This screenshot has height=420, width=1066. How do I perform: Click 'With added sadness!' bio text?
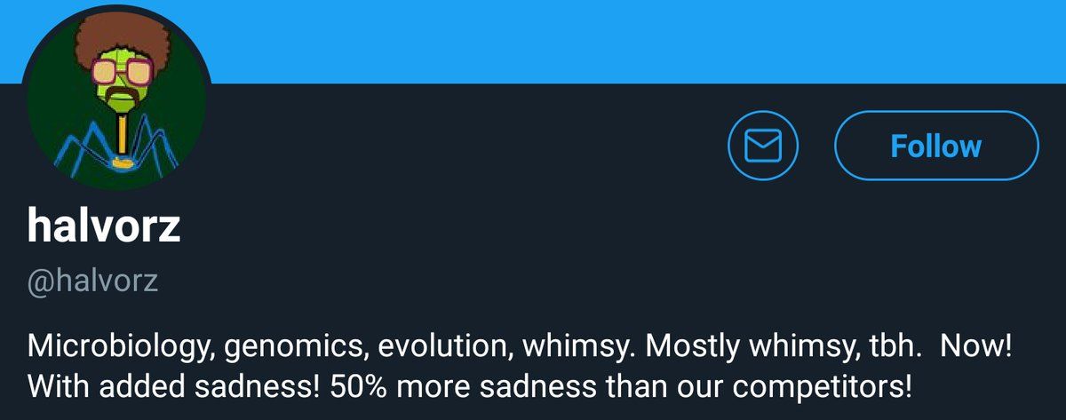click(149, 388)
